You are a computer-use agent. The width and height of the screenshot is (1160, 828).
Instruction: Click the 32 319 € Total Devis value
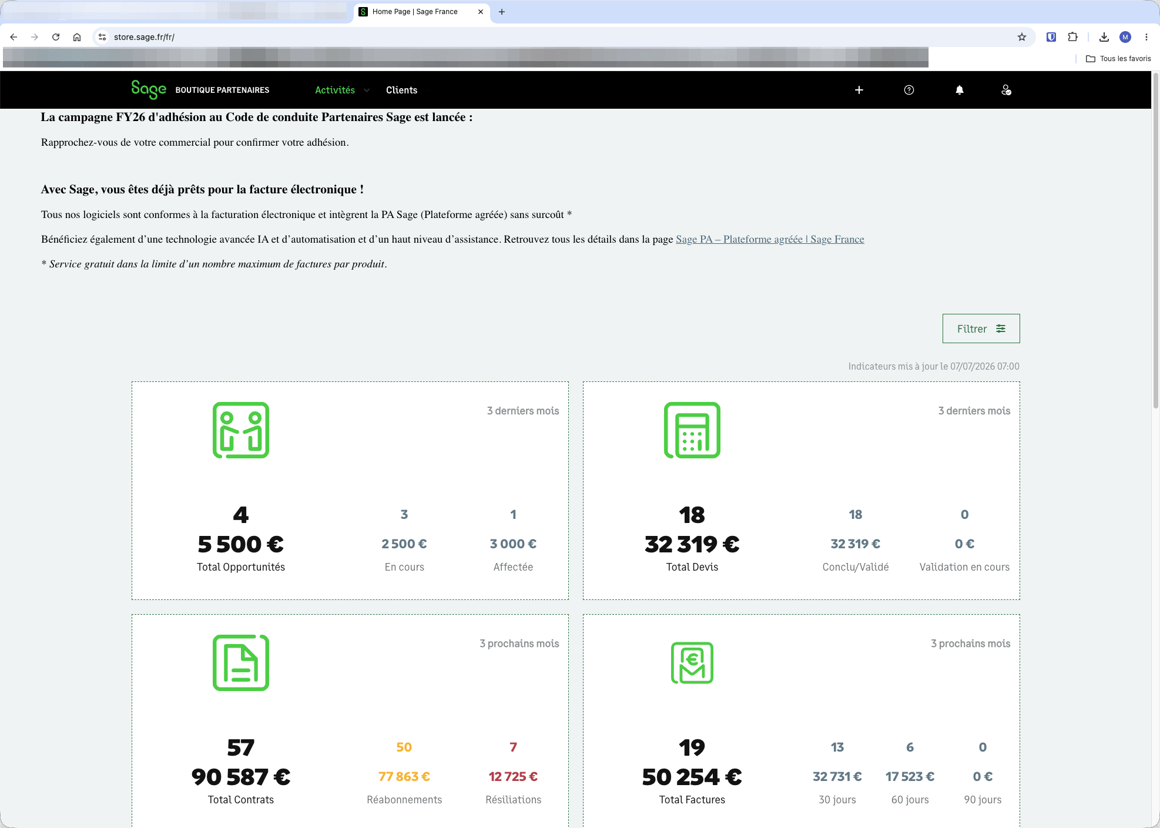[692, 544]
